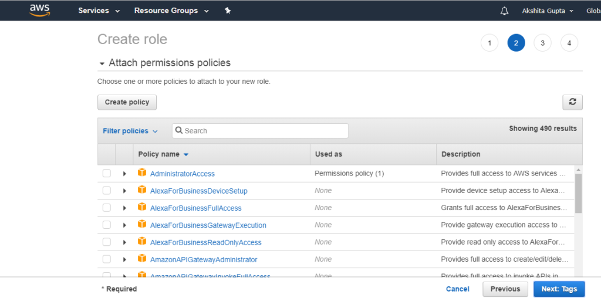The height and width of the screenshot is (301, 601).
Task: Open the AdministratorAccess policy link
Action: [182, 174]
